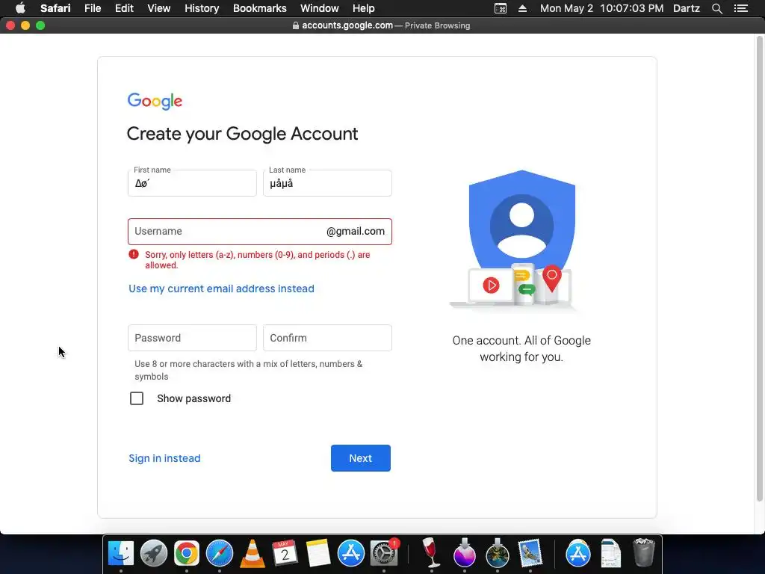The height and width of the screenshot is (574, 765).
Task: Click into the Username field
Action: (259, 232)
